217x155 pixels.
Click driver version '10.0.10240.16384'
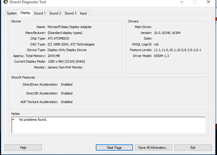(167, 33)
